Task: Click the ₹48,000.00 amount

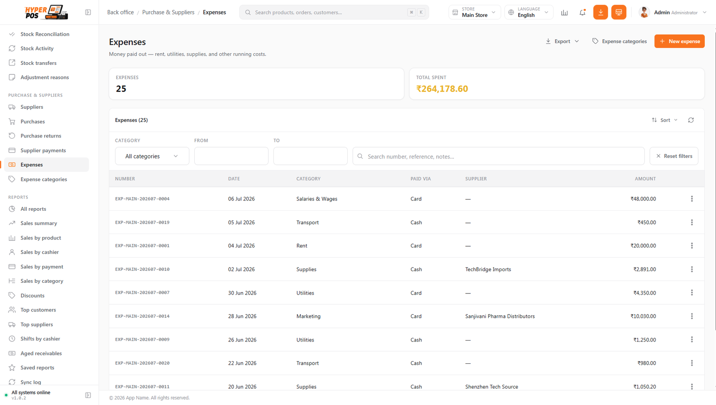Action: pos(643,199)
